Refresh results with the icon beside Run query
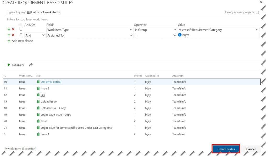The image size is (268, 158). (x=31, y=65)
